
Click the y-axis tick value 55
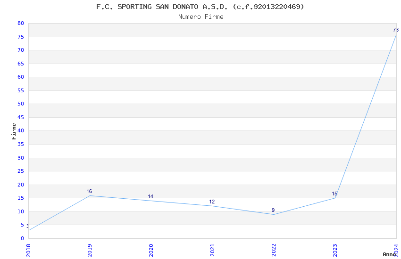click(x=21, y=90)
